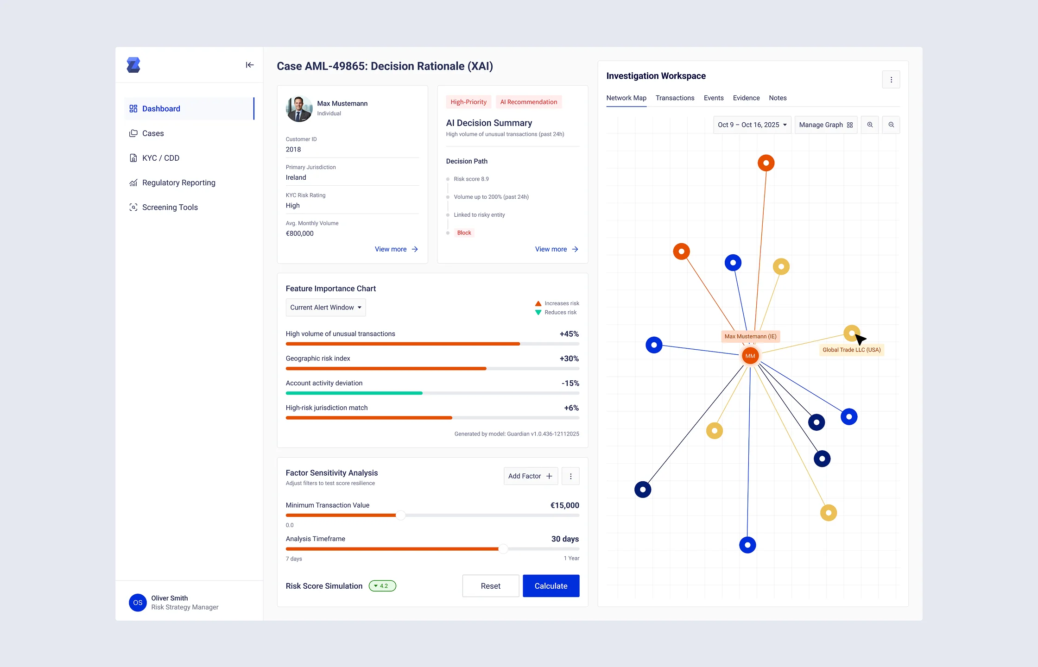This screenshot has width=1038, height=667.
Task: Switch to the Transactions tab
Action: pyautogui.click(x=675, y=98)
